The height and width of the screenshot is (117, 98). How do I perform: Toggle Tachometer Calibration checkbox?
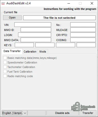(x=5, y=67)
